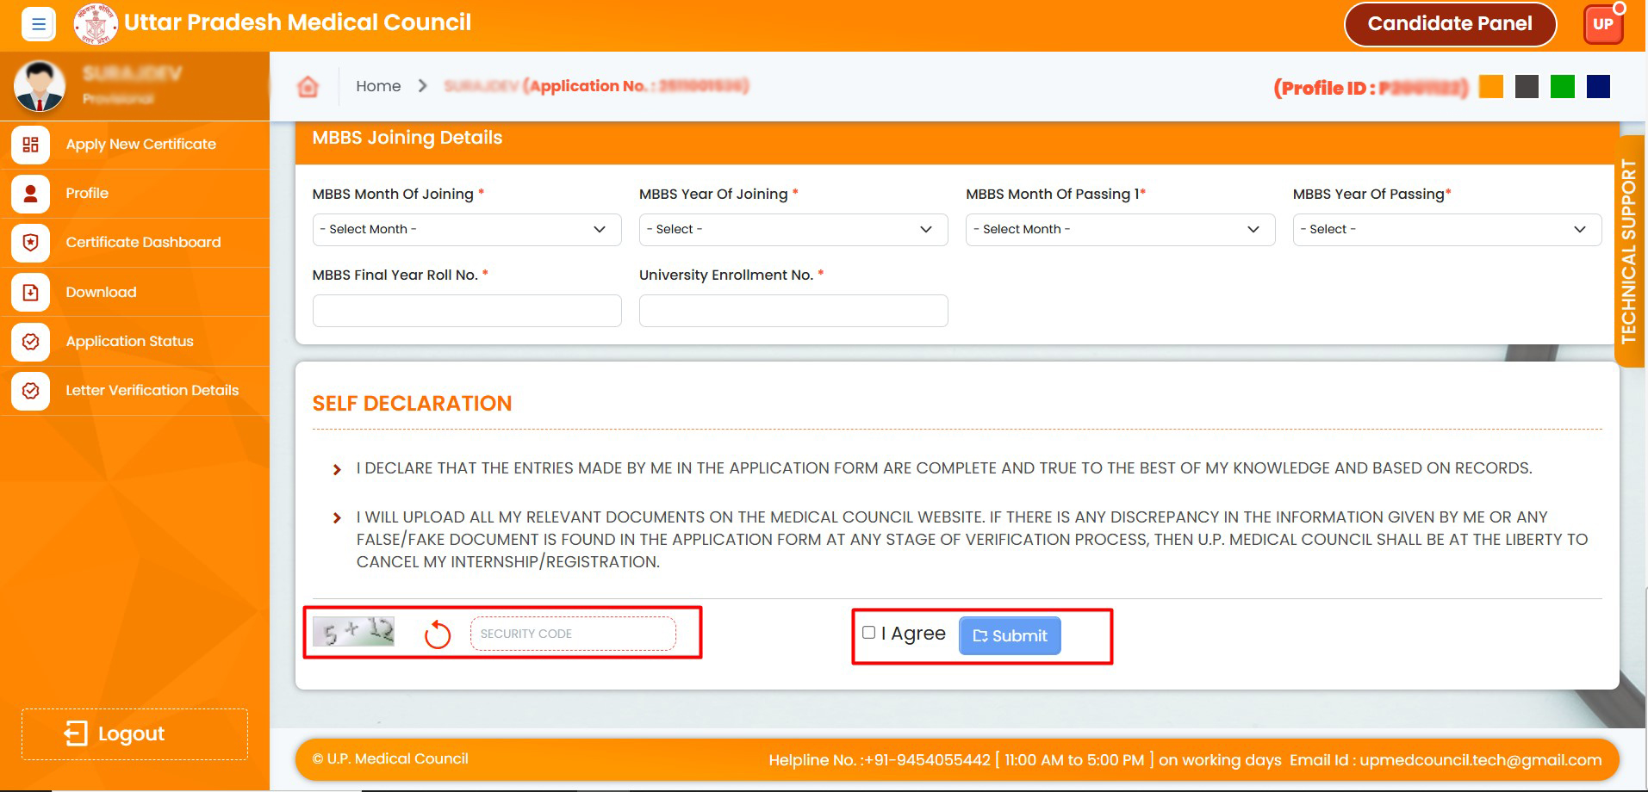Viewport: 1648px width, 792px height.
Task: Open Profile from the sidebar
Action: pos(87,194)
